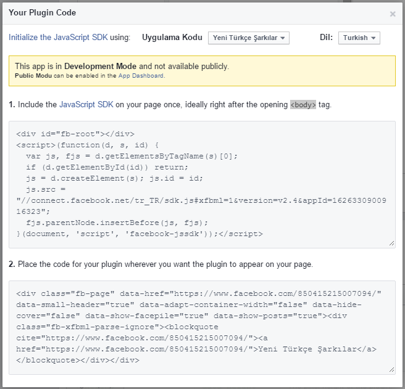Viewport: 405px width, 389px height.
Task: Open the Yeni Türkçe Şarkılar app dropdown
Action: (248, 38)
